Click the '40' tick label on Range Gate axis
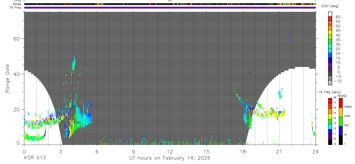Image resolution: width=355 pixels, height=164 pixels. tap(16, 74)
